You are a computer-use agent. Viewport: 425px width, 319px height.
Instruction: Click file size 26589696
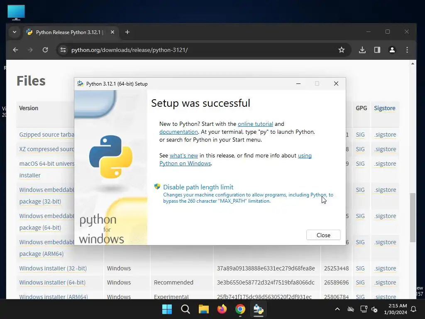click(336, 282)
